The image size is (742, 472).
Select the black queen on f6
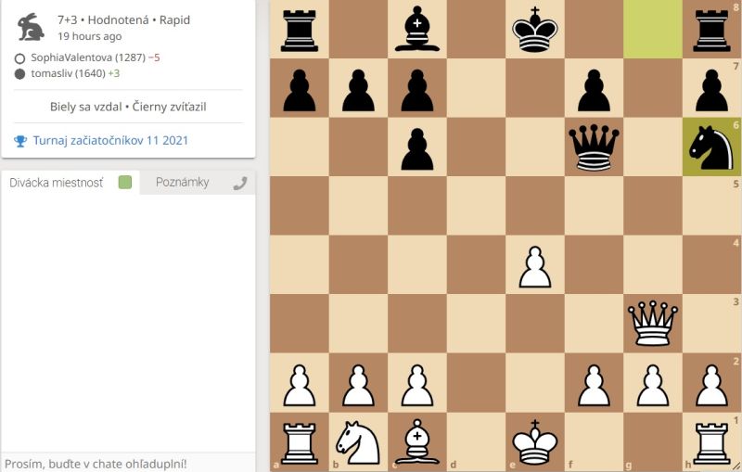594,147
